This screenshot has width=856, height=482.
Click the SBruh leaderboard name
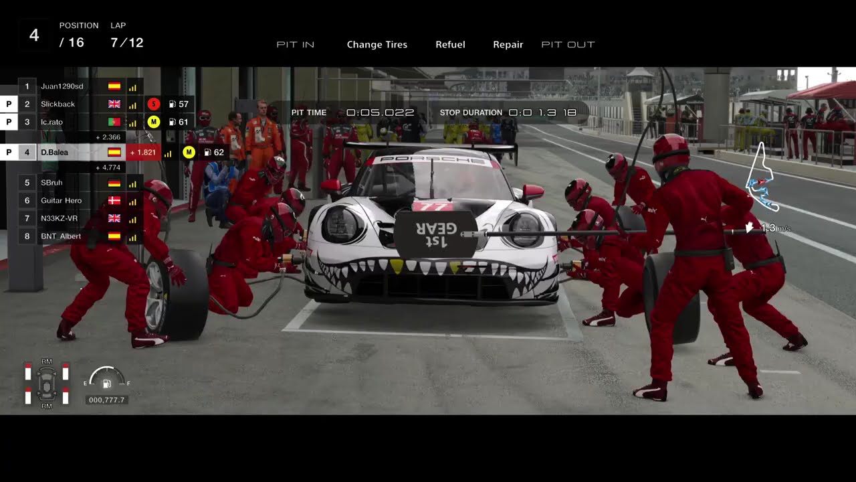(52, 183)
